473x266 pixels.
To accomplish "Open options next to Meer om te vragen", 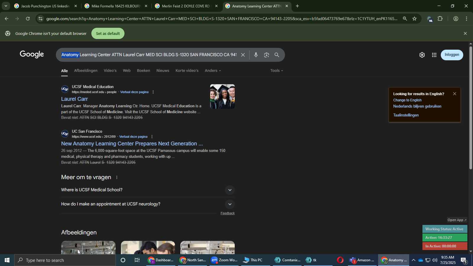I will 117,177.
